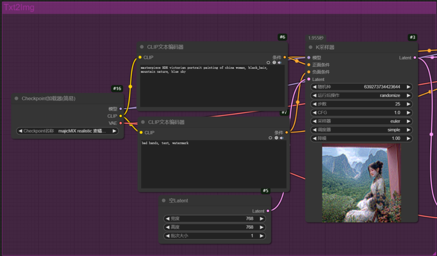Click the speaker icon above the bad hands prompt
This screenshot has width=437, height=256.
(x=282, y=138)
